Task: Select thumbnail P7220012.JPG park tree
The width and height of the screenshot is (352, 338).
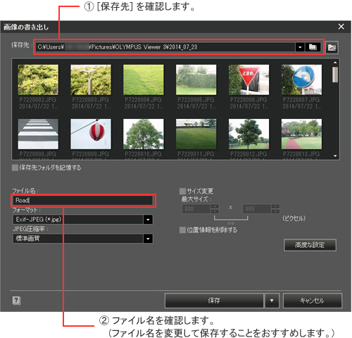Action: click(x=249, y=134)
